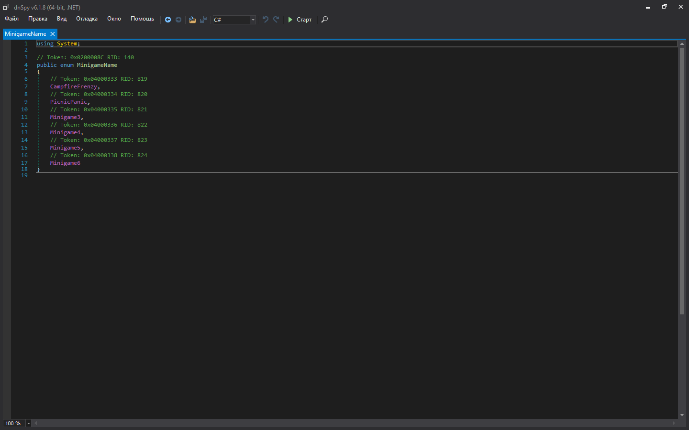Click the Minigame5 enum member

point(65,148)
